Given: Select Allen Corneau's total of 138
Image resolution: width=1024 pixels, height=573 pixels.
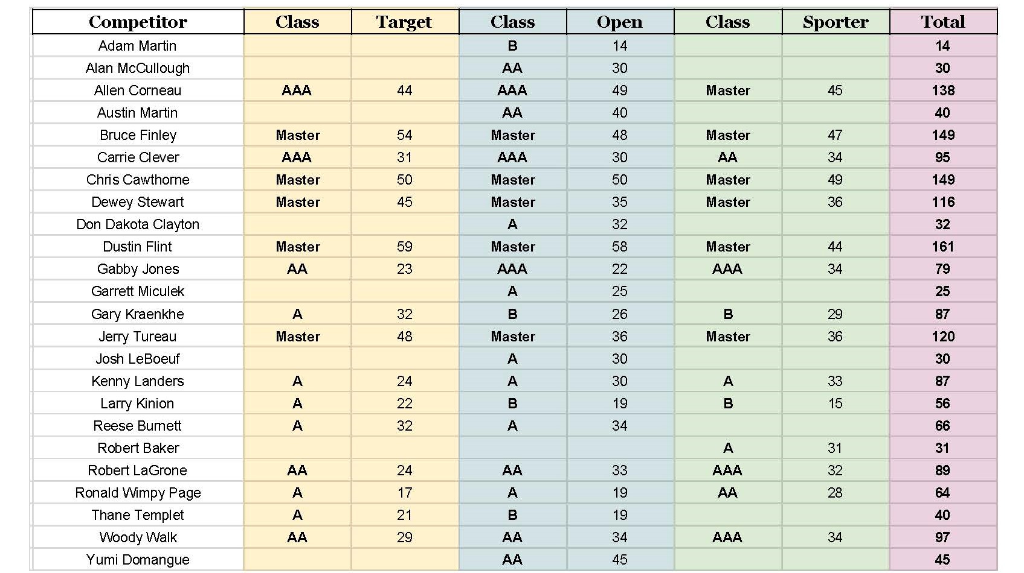Looking at the screenshot, I should tap(942, 90).
